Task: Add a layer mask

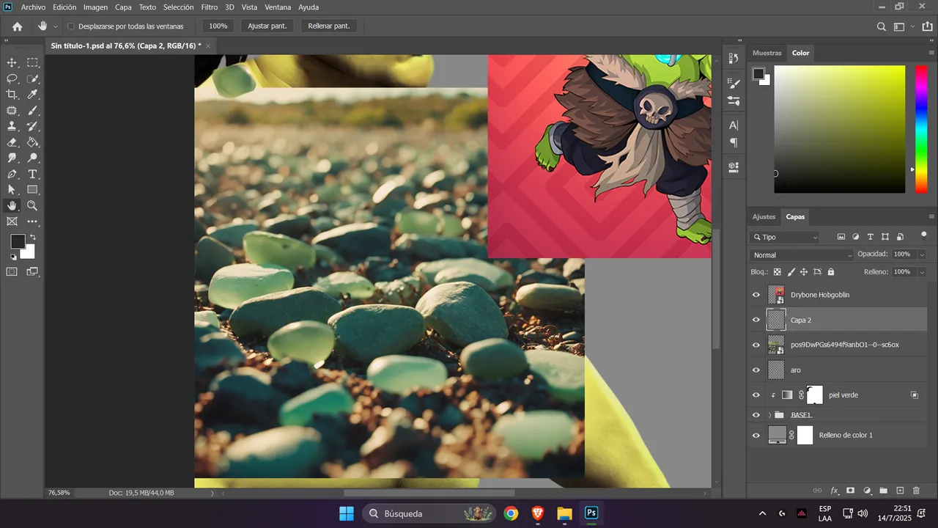Action: tap(851, 491)
